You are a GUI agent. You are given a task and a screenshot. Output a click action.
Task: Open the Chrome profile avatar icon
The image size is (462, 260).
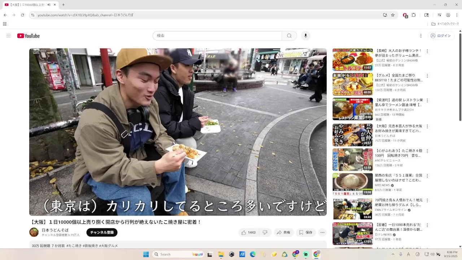pyautogui.click(x=448, y=15)
